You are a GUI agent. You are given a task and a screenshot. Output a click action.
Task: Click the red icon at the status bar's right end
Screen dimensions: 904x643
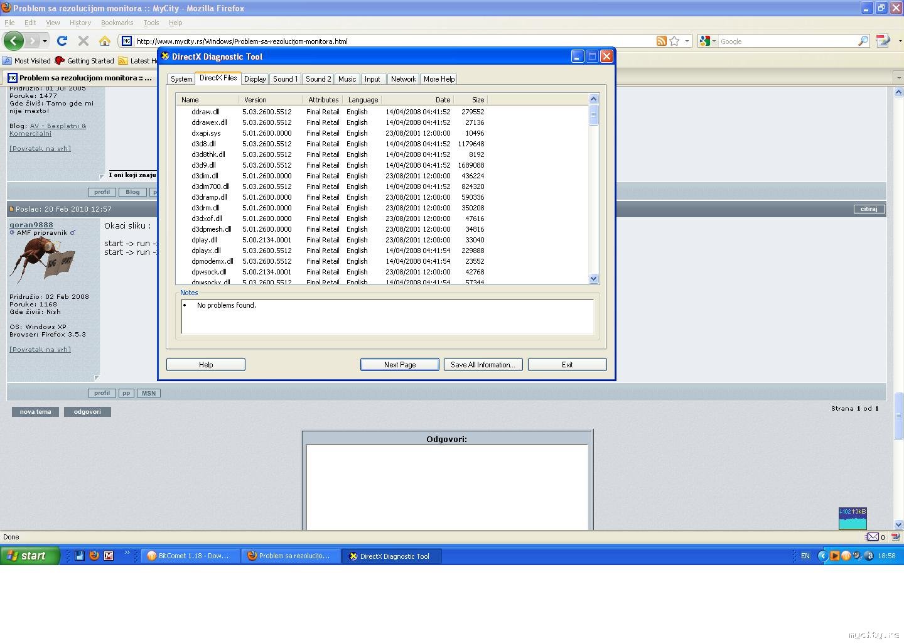(896, 537)
